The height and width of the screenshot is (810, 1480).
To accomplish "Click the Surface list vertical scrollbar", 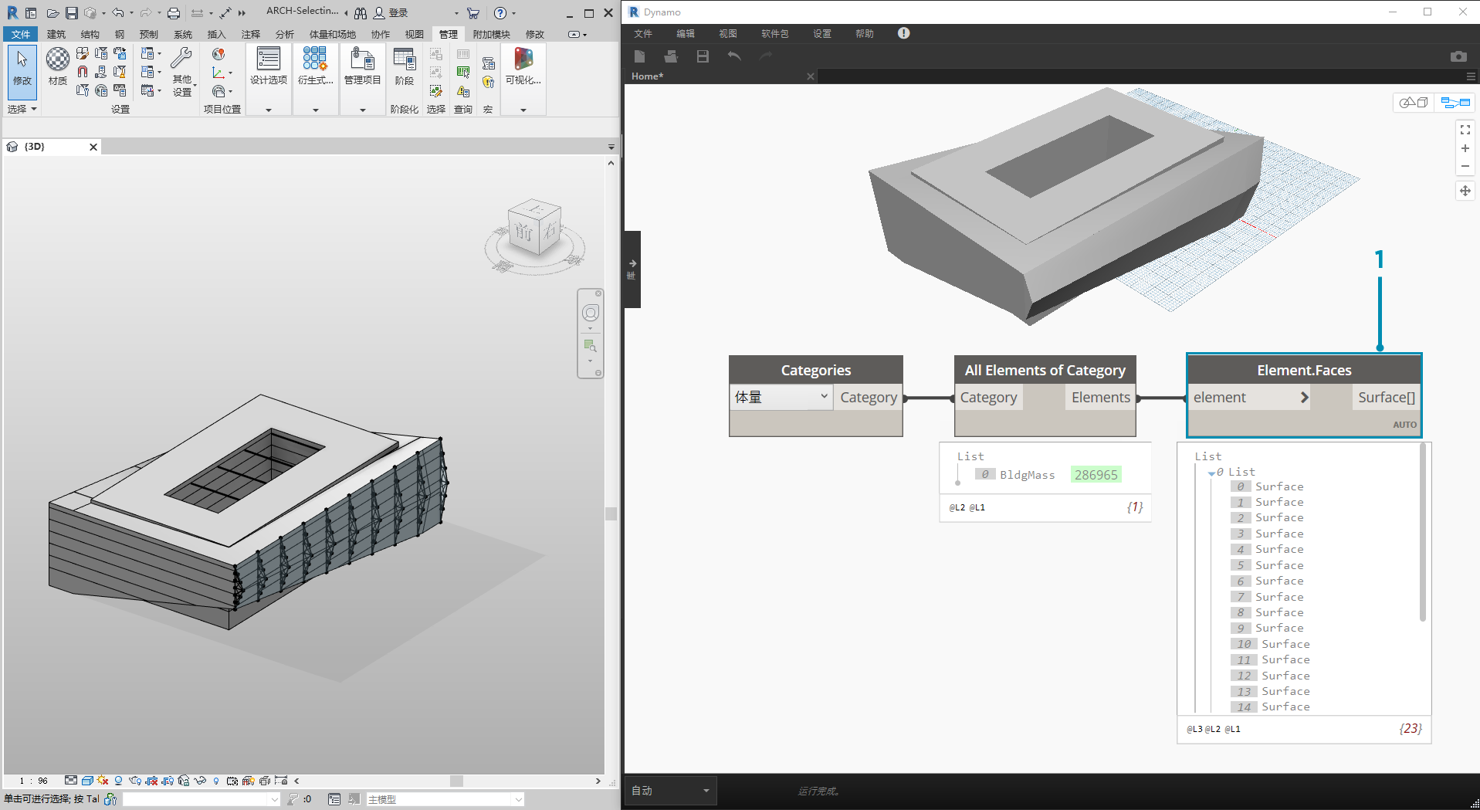I will pyautogui.click(x=1422, y=533).
